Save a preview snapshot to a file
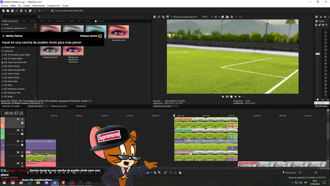The height and width of the screenshot is (186, 330). point(227,17)
